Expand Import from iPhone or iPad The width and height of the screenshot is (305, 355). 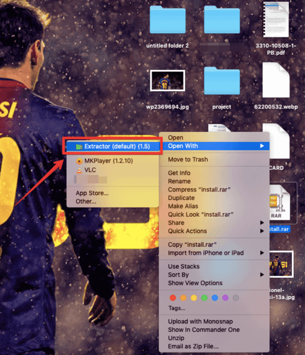215,253
